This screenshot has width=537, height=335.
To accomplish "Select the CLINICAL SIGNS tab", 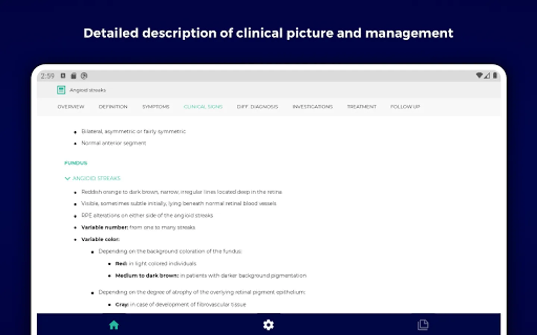I will (203, 107).
